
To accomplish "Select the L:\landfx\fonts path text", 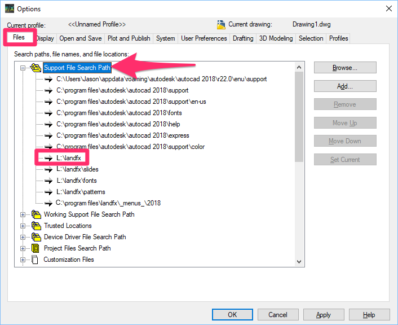I will (x=77, y=181).
